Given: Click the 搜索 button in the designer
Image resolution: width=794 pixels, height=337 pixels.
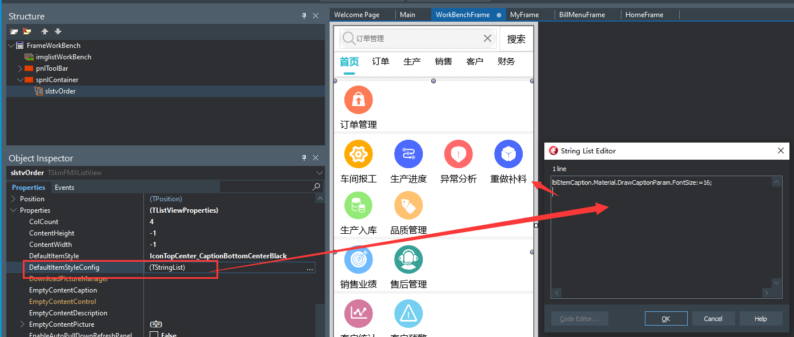Looking at the screenshot, I should coord(516,39).
